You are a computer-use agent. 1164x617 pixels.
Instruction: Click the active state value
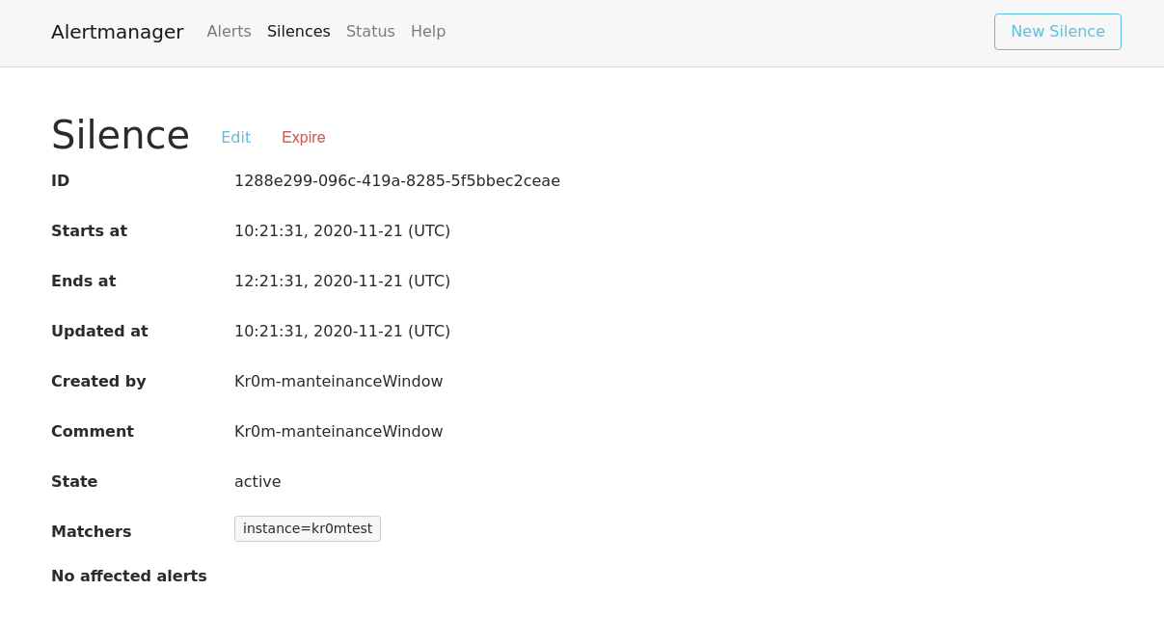(x=257, y=482)
